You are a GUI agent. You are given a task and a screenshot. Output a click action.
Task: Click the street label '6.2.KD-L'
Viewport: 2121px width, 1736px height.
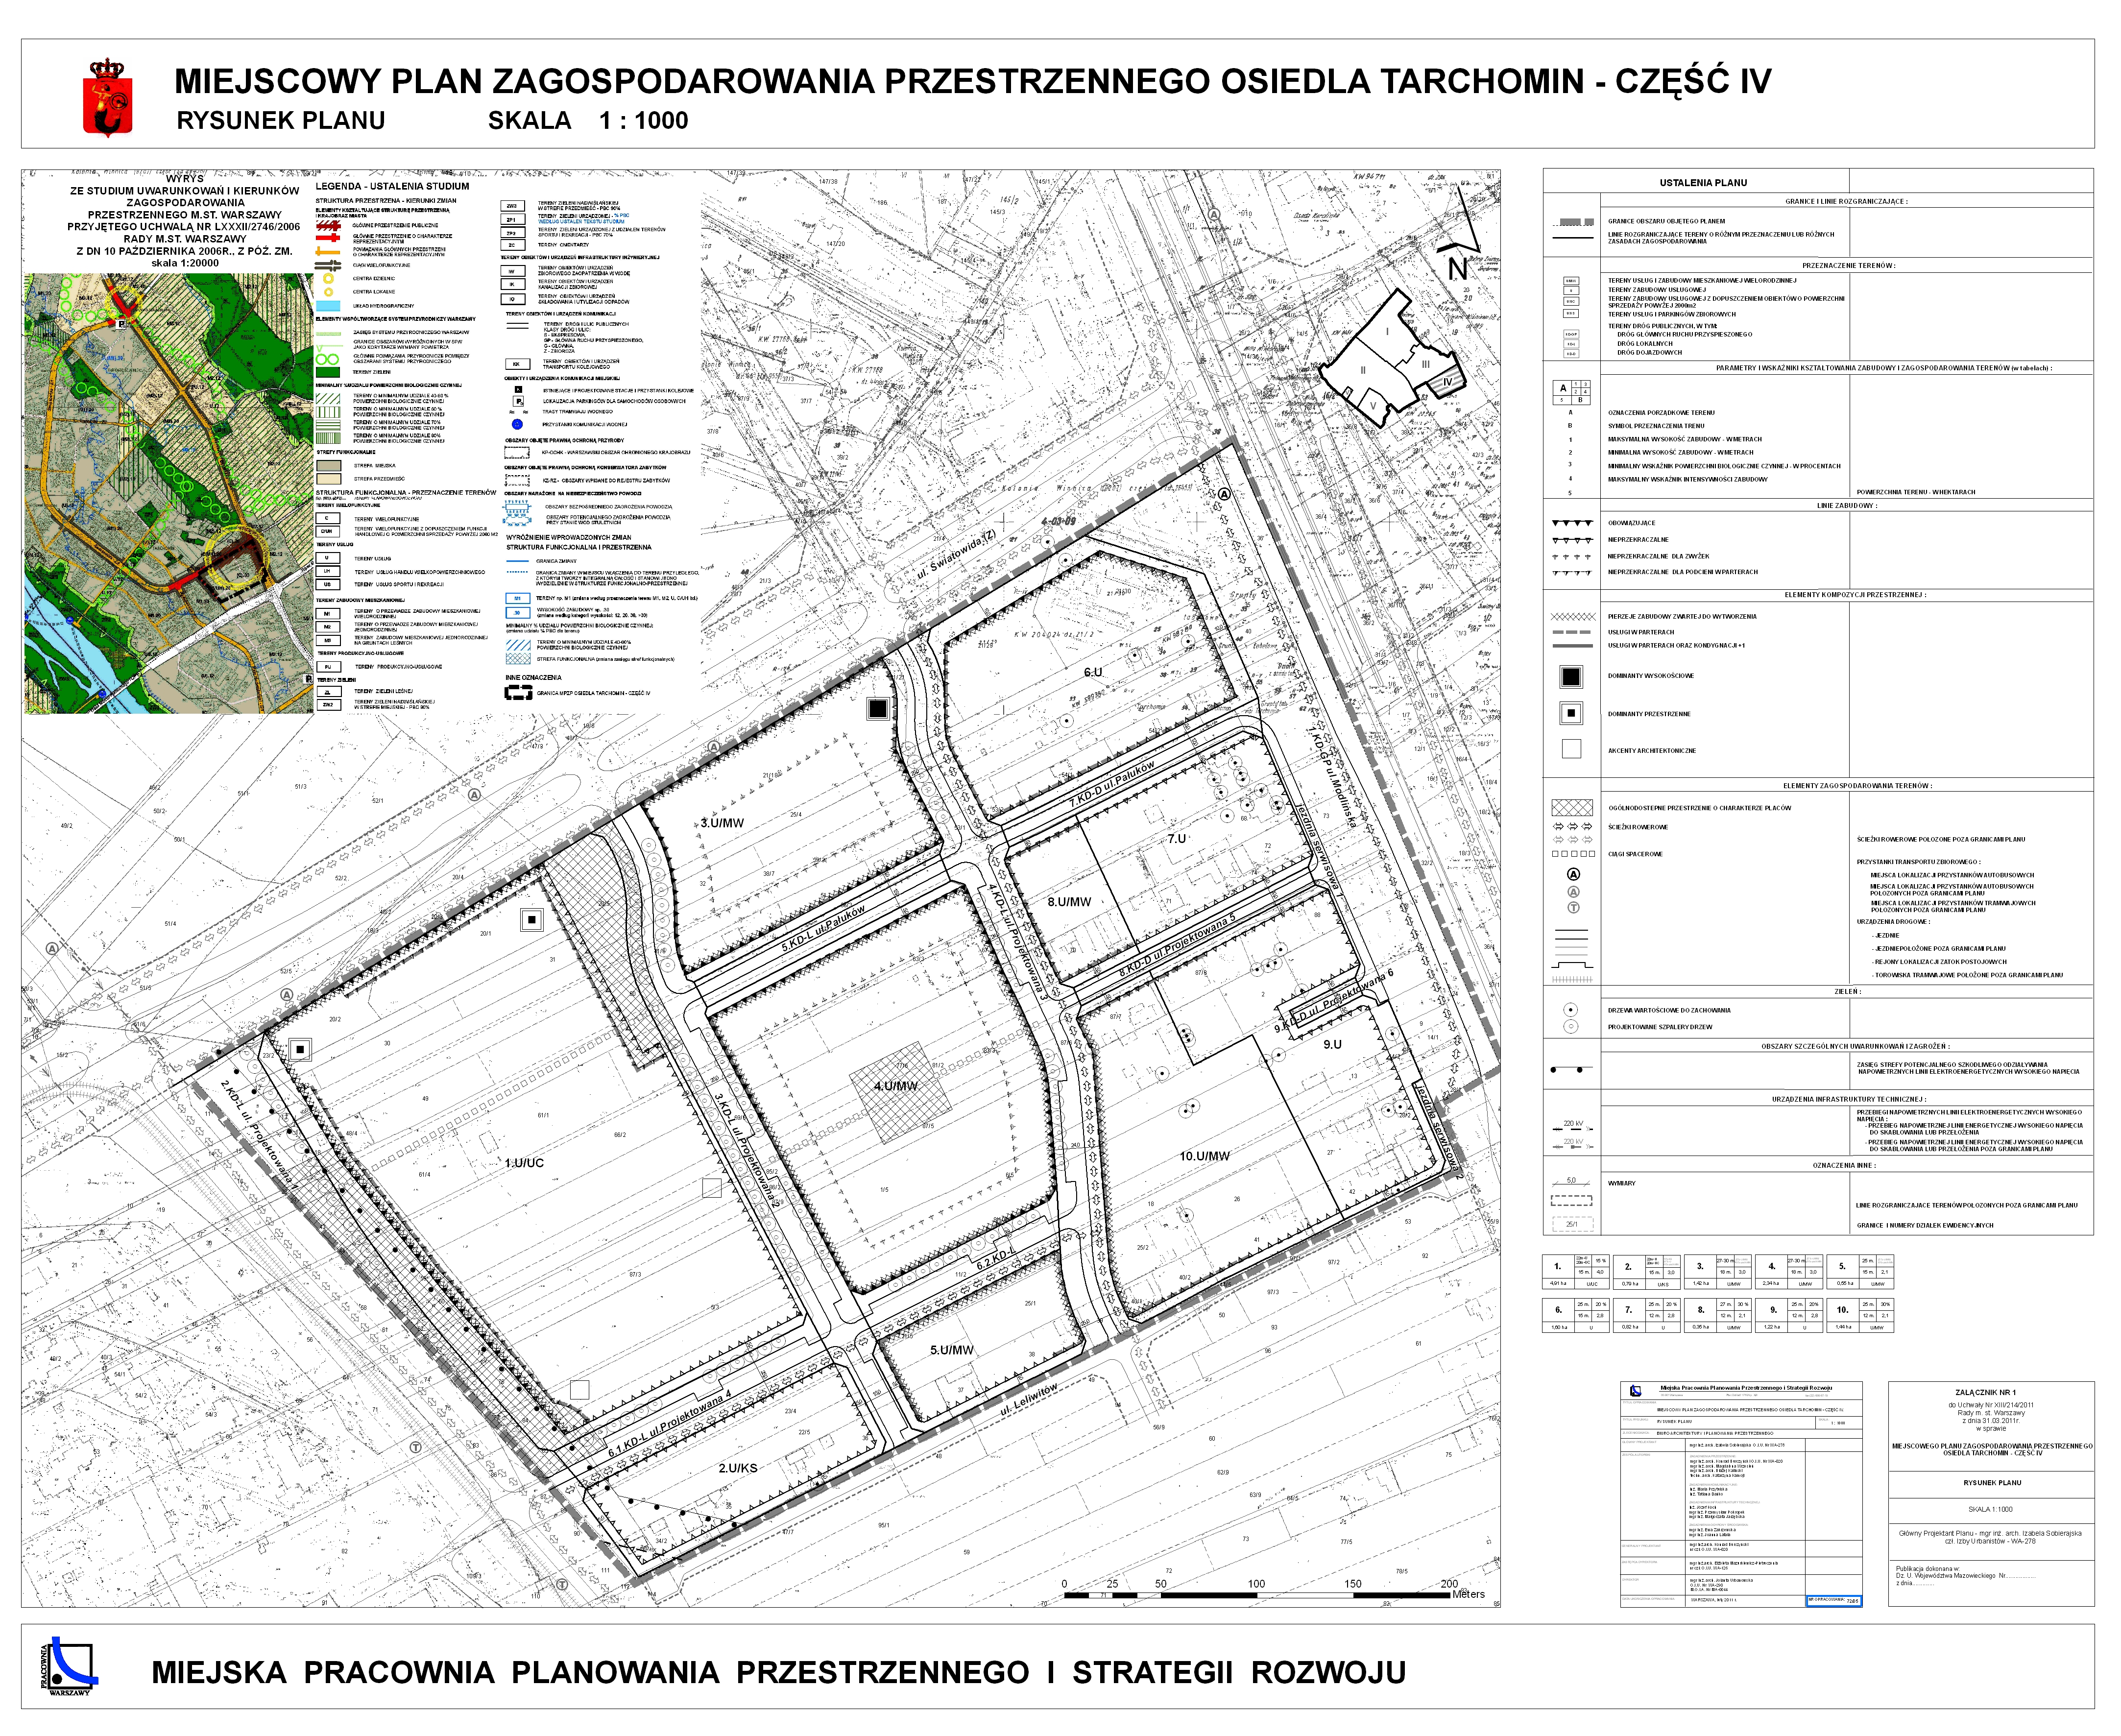[995, 1260]
